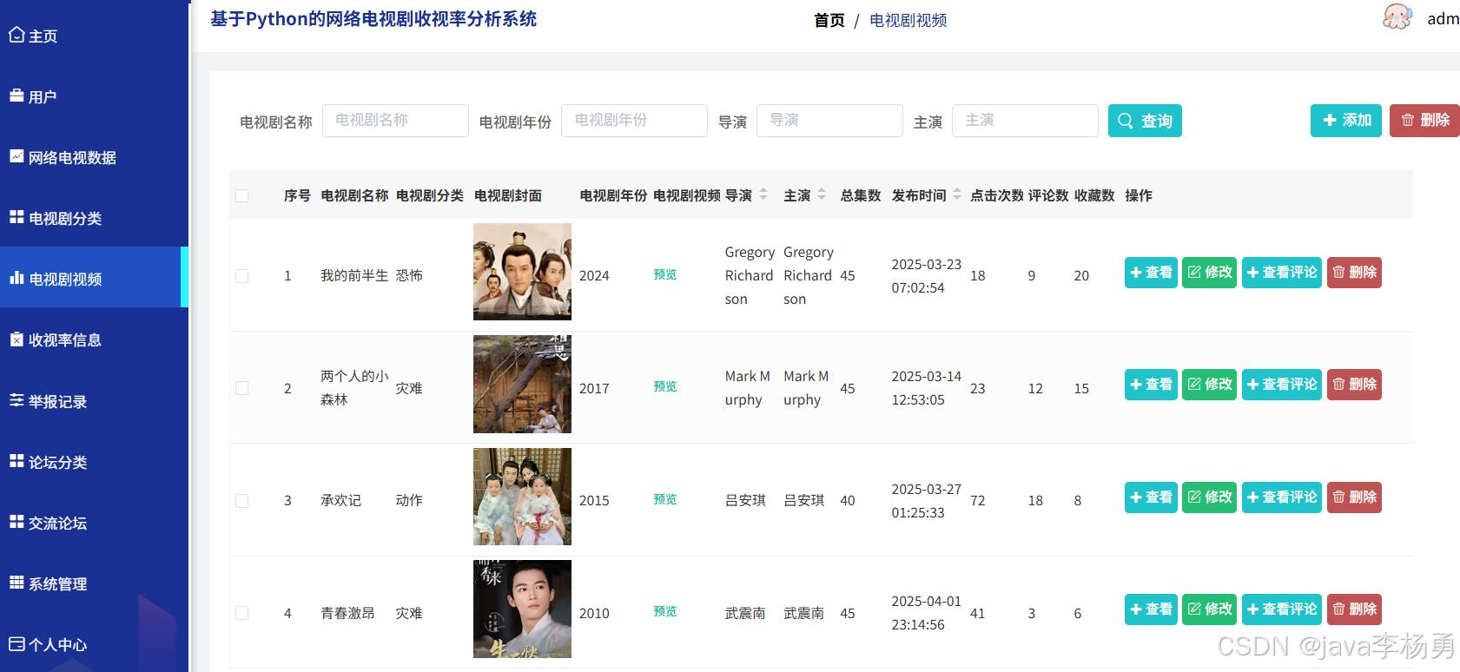Click the plus icon in top 添加 button
1460x672 pixels.
(1330, 121)
